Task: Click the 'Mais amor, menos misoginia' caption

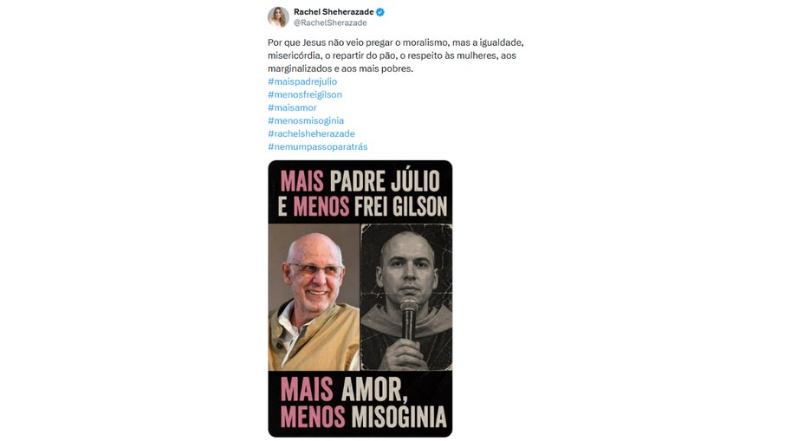Action: (363, 404)
